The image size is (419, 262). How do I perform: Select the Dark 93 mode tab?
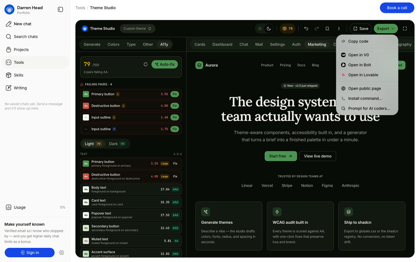[117, 144]
